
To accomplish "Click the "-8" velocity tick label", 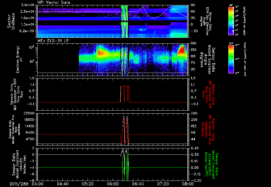I will [x=32, y=181].
